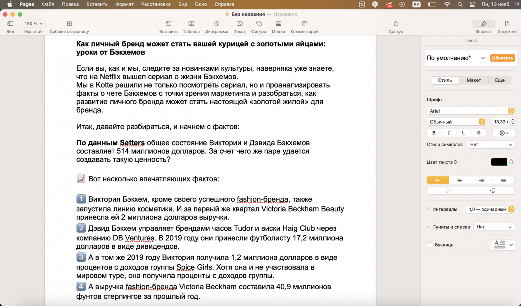Add a comment with the Комментарий icon
The image size is (521, 306).
[x=305, y=24]
